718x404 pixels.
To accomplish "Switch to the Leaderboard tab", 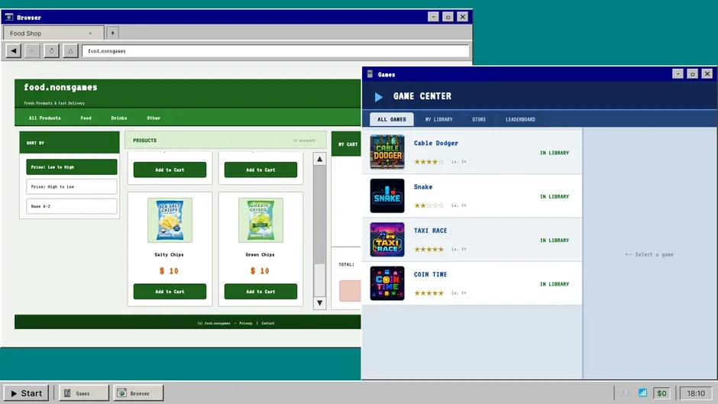I will click(520, 119).
